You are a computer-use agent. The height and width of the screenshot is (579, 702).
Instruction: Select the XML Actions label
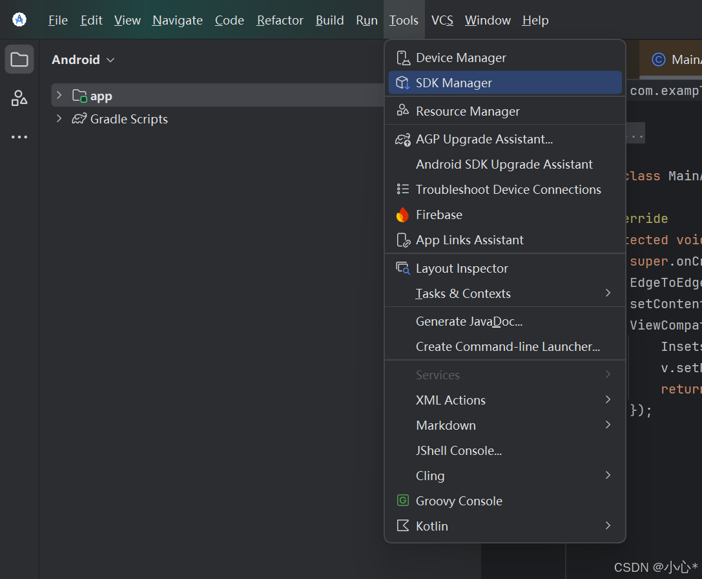coord(450,400)
